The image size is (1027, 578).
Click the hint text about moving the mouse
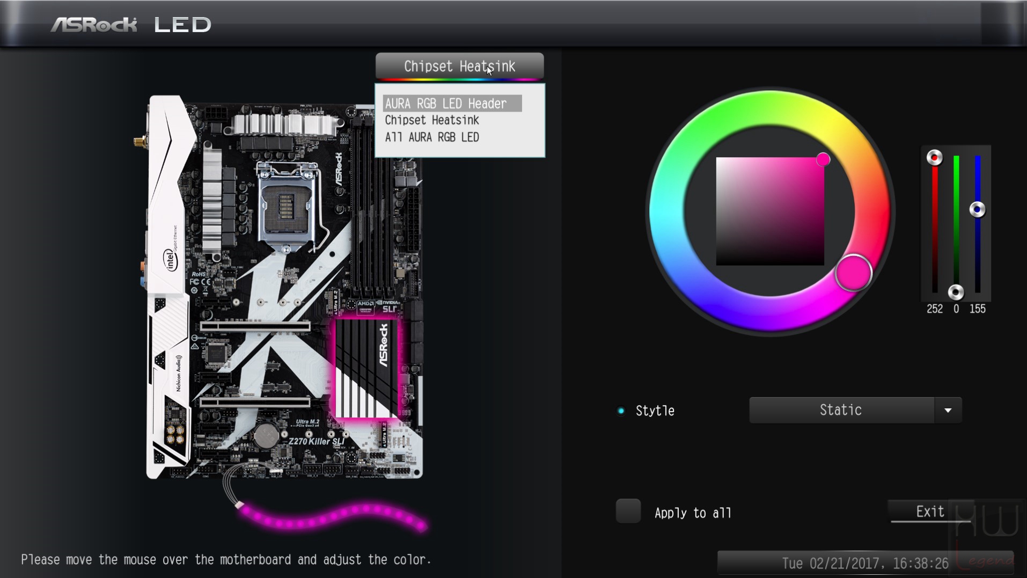pos(226,560)
